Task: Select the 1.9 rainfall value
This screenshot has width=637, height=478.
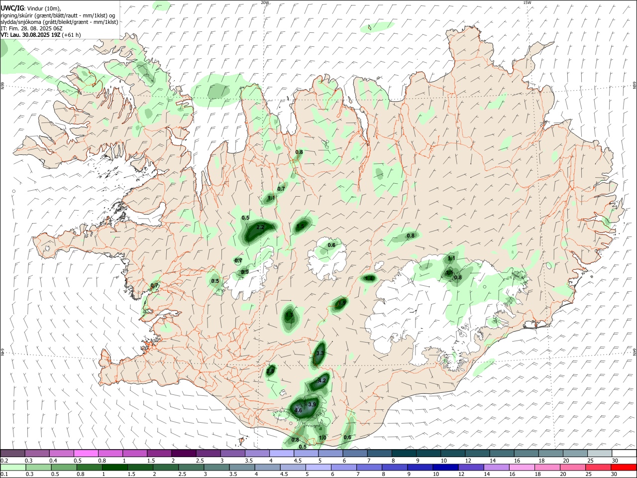Action: (x=342, y=302)
